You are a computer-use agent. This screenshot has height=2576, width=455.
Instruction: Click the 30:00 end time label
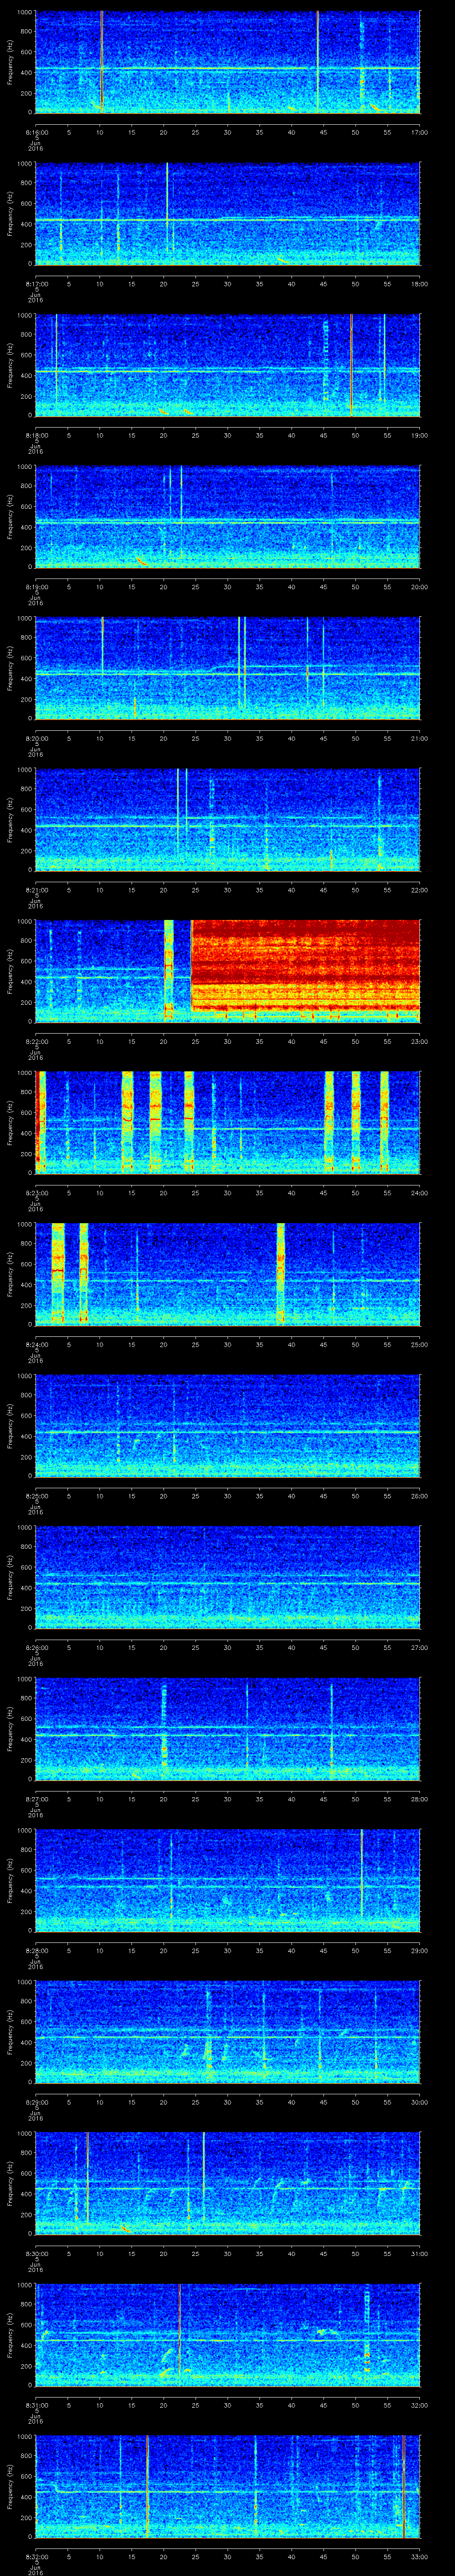(x=420, y=2102)
